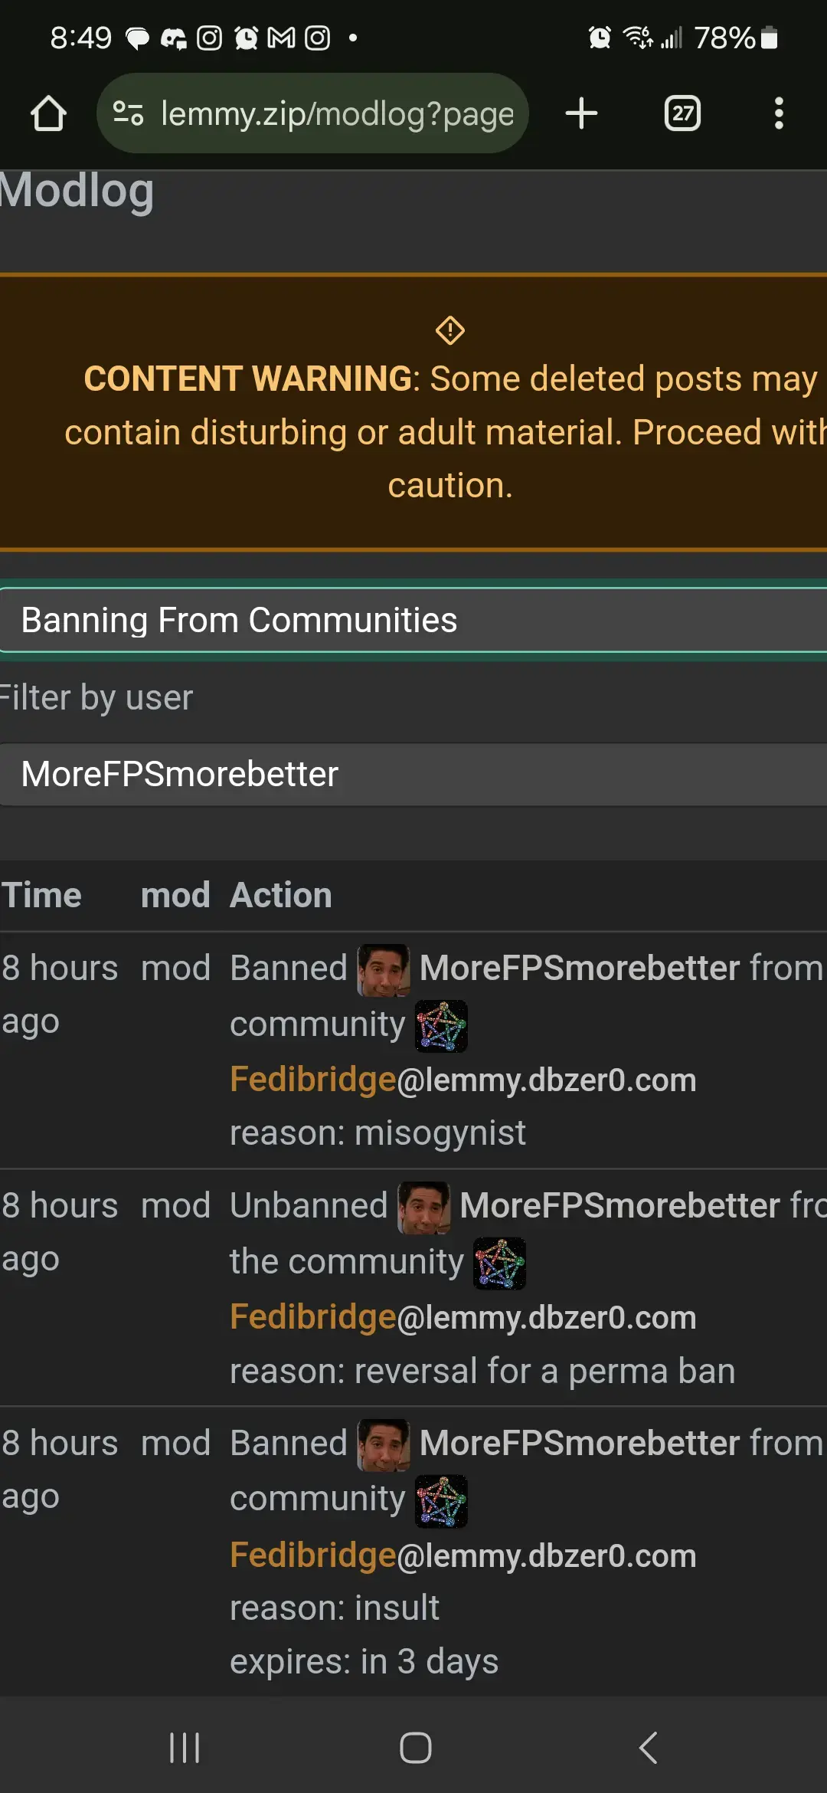Tap user avatar in Unbanned entry

(x=423, y=1208)
